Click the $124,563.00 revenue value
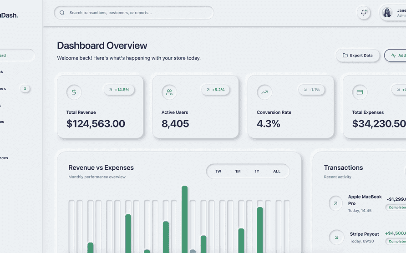The height and width of the screenshot is (253, 406). click(x=96, y=124)
